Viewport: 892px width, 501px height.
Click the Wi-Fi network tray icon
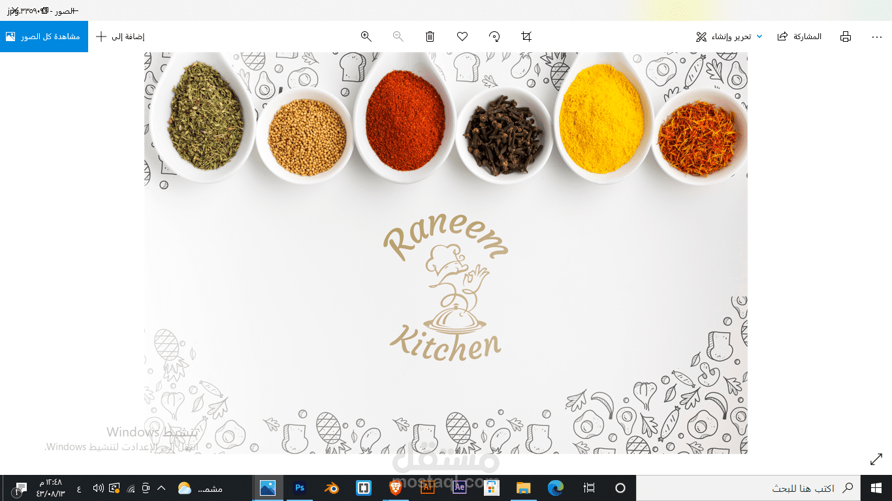pos(130,488)
